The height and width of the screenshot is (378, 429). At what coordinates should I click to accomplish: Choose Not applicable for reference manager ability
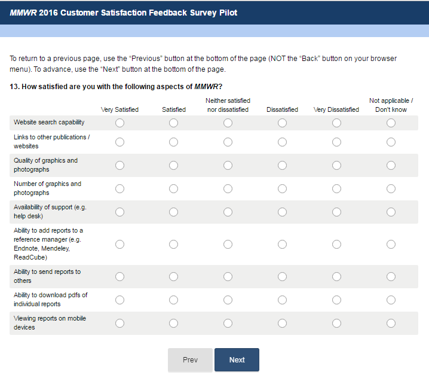[x=391, y=244]
